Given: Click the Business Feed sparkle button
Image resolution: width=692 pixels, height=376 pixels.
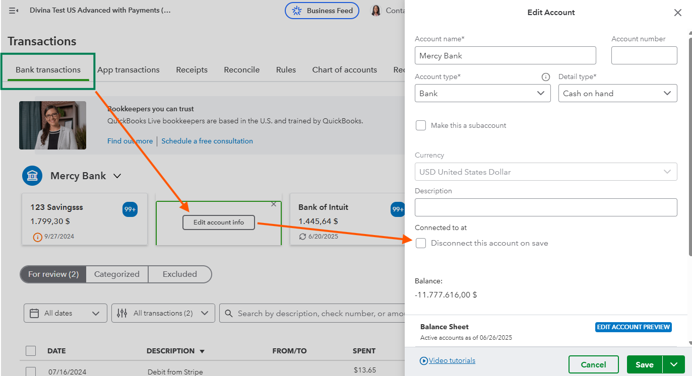Looking at the screenshot, I should [x=322, y=11].
